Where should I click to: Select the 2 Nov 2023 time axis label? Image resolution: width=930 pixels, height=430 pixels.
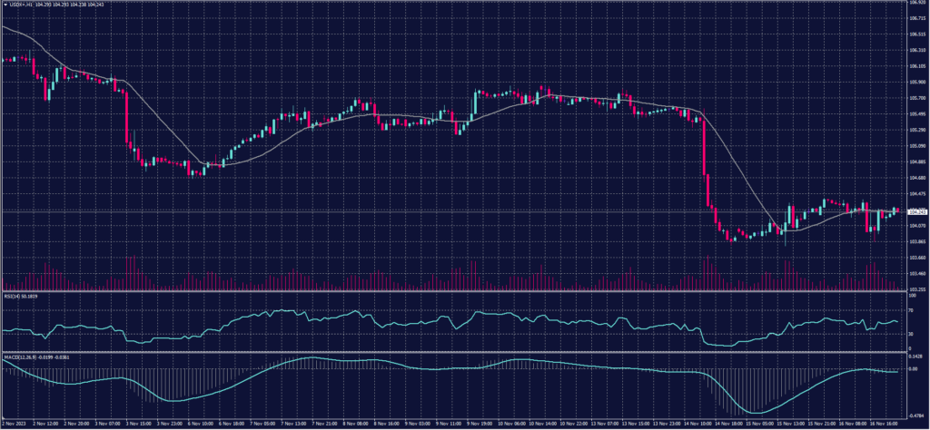point(15,424)
